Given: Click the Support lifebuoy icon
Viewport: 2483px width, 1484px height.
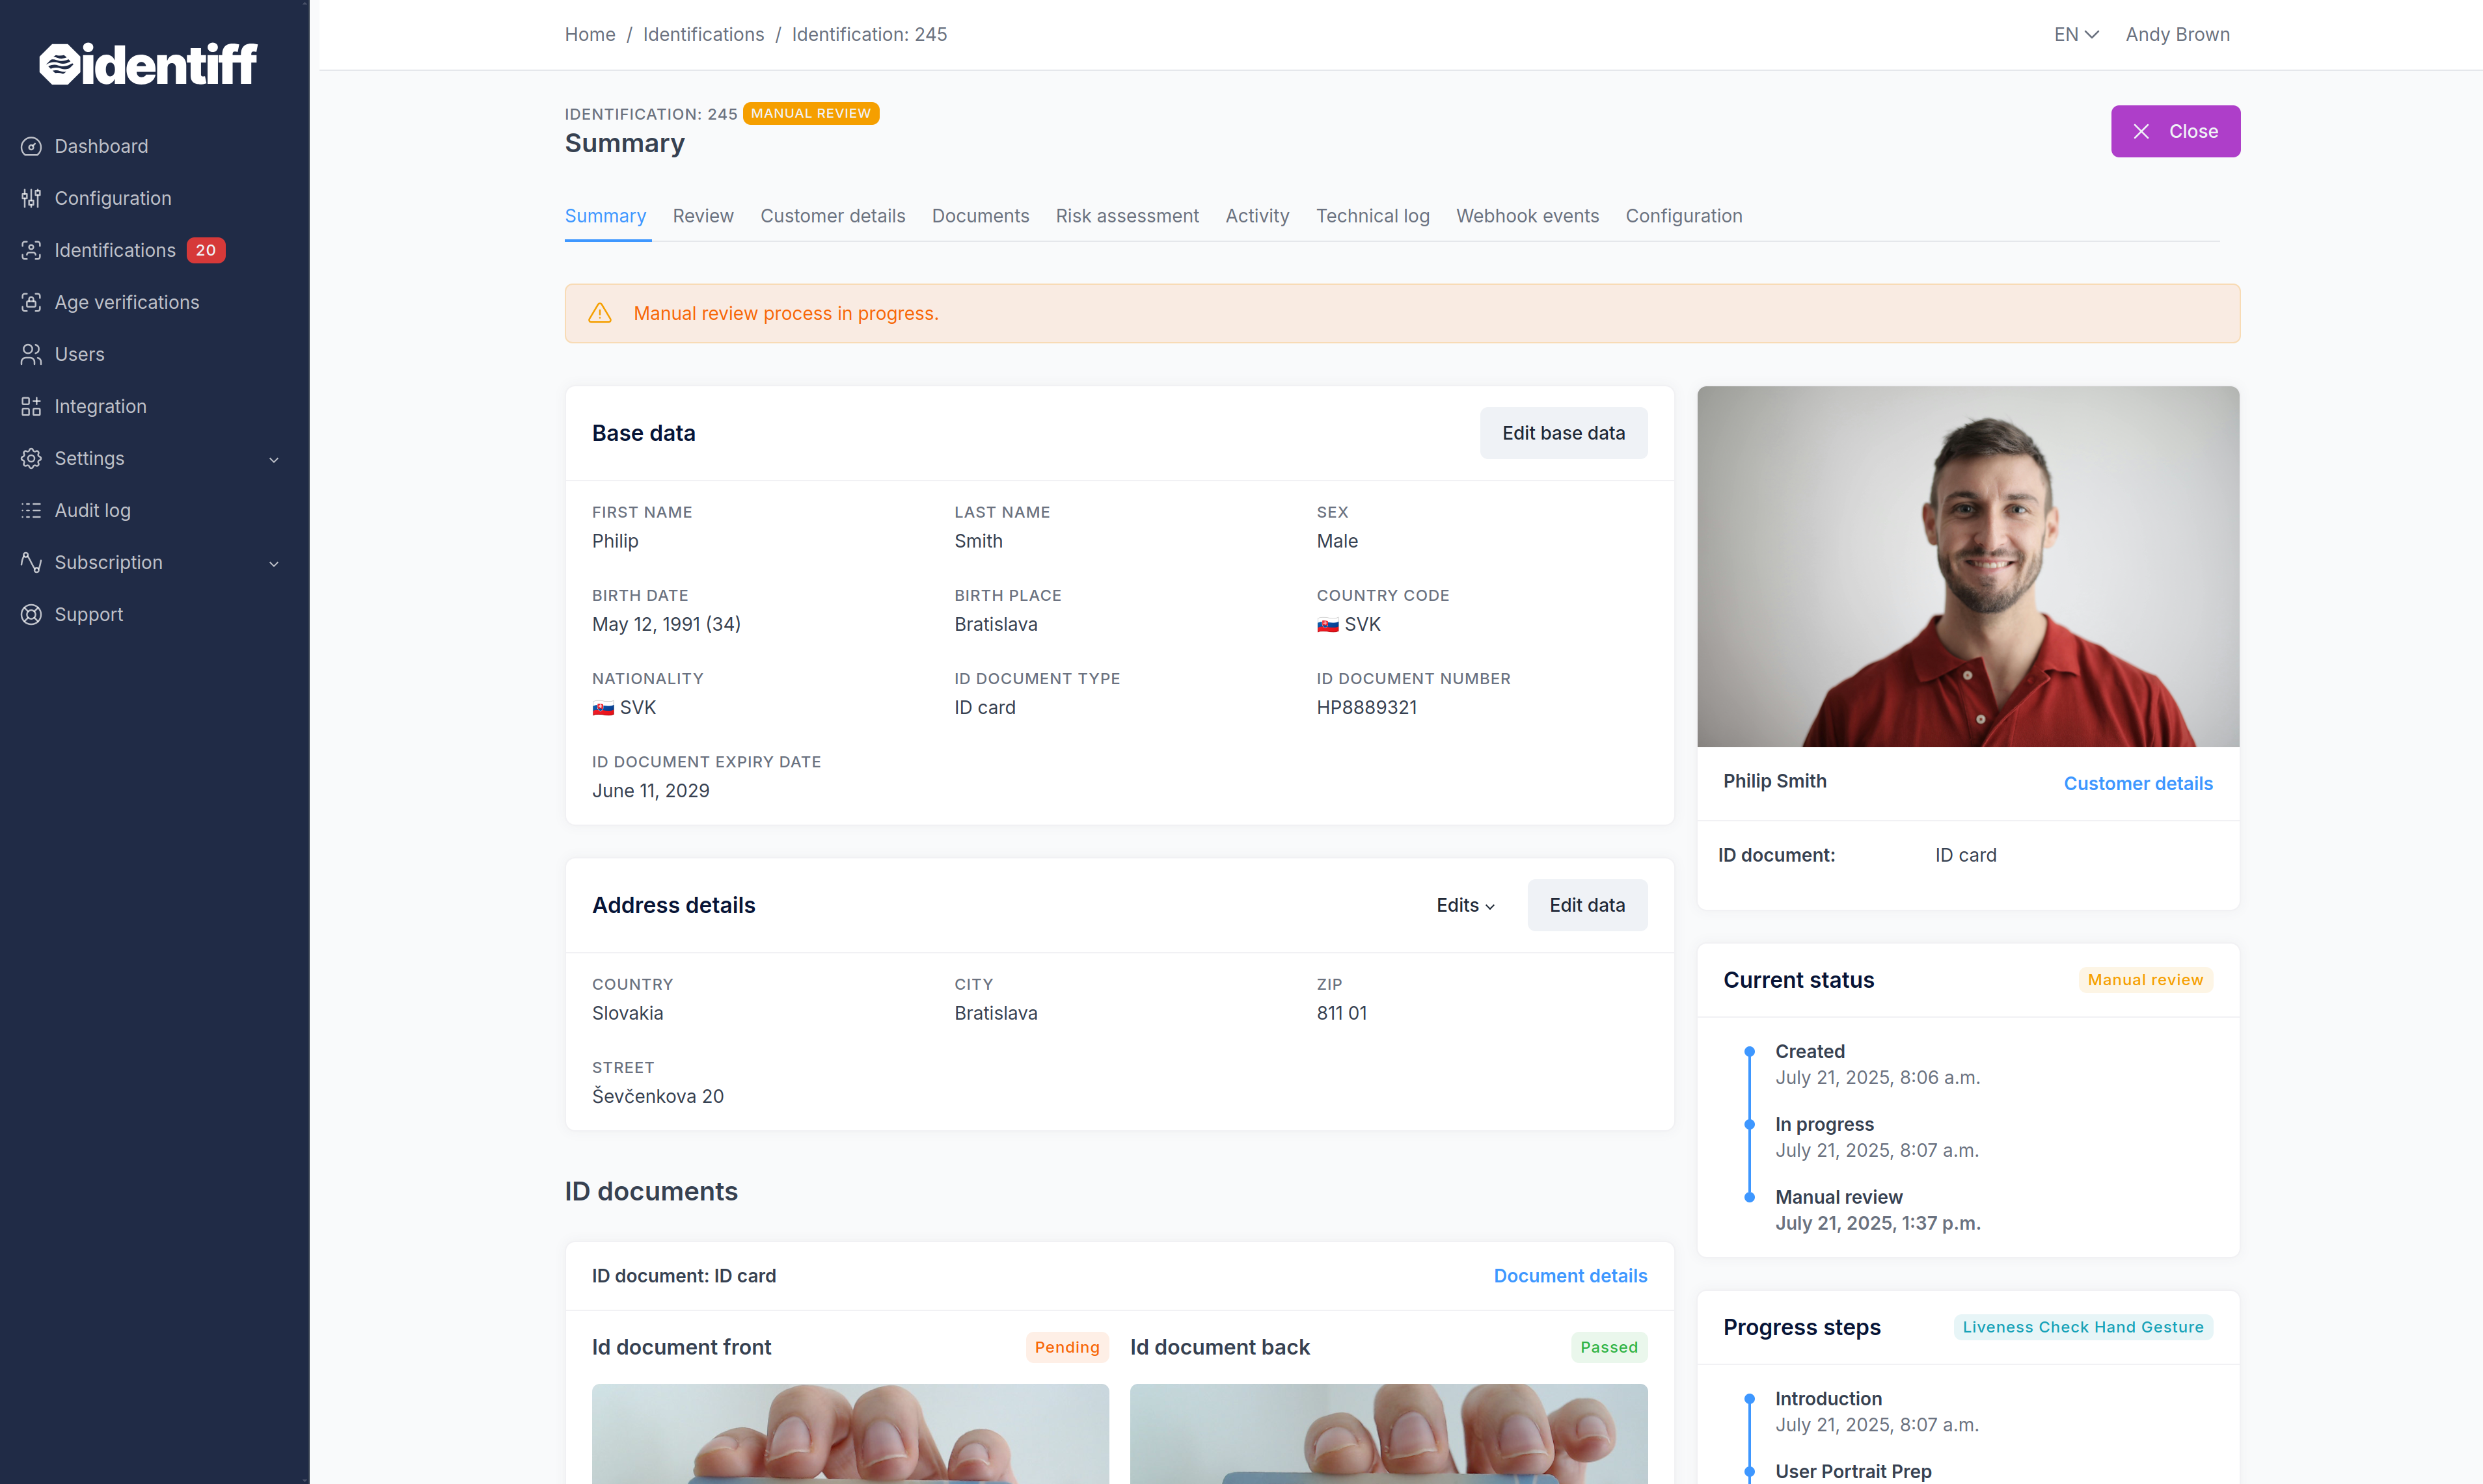Looking at the screenshot, I should pos(31,614).
